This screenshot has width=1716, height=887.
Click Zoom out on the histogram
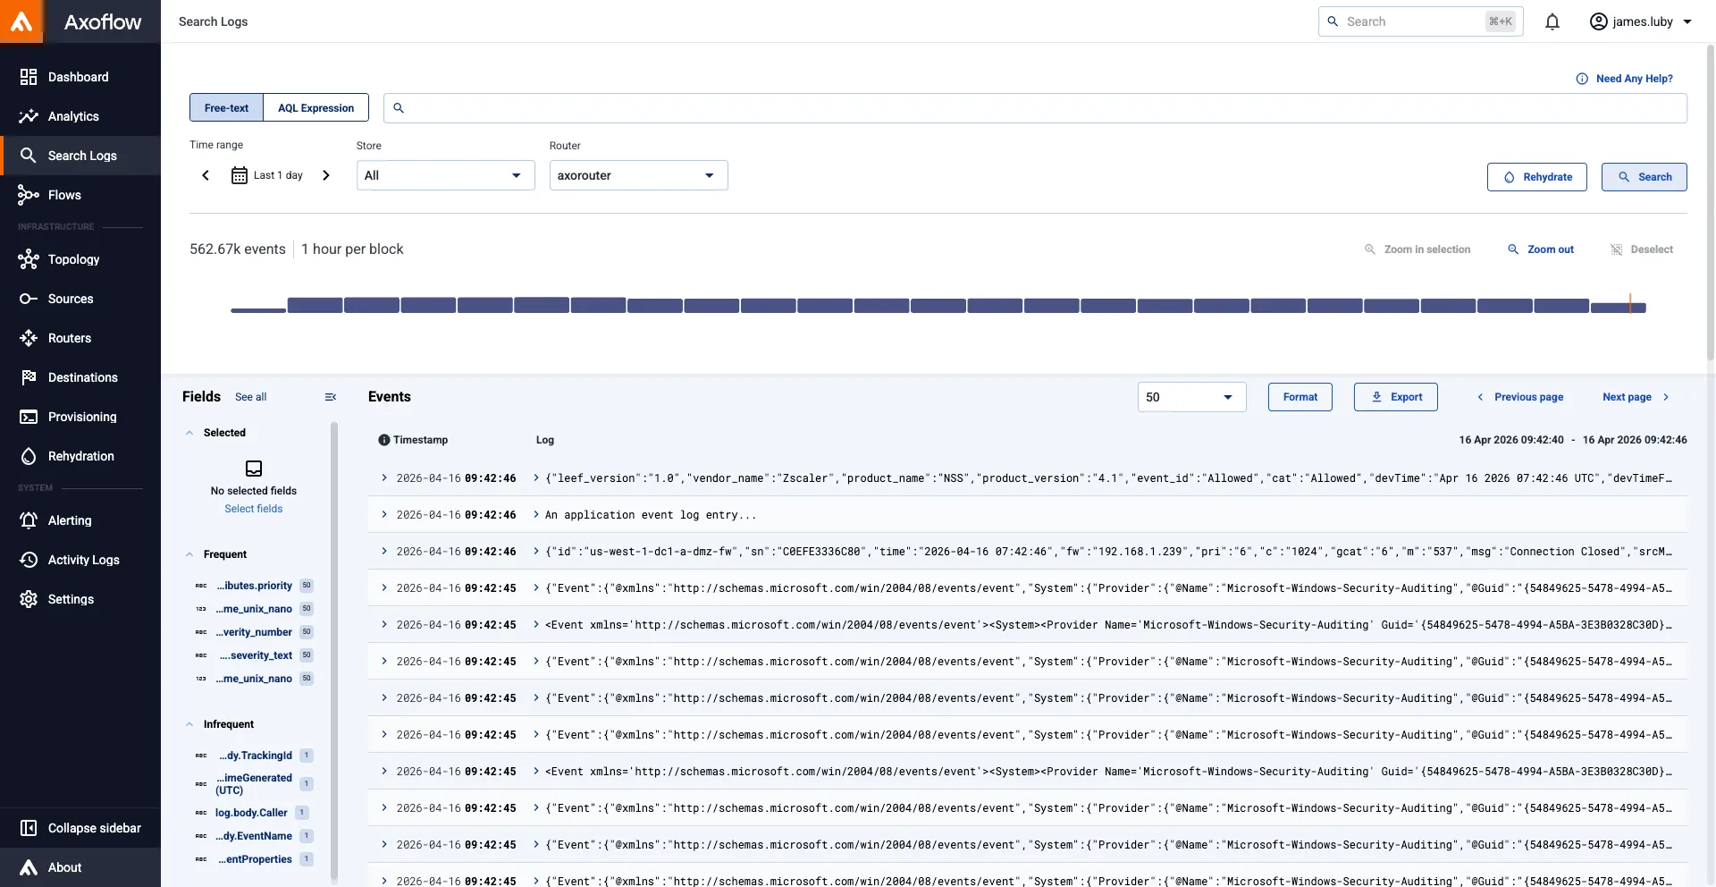coord(1541,249)
